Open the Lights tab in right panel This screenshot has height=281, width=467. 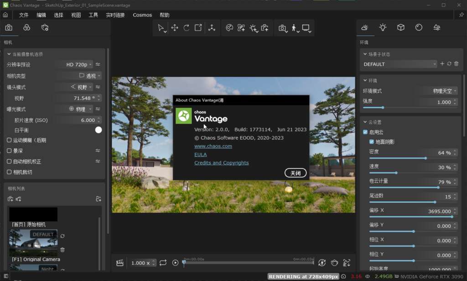(383, 28)
